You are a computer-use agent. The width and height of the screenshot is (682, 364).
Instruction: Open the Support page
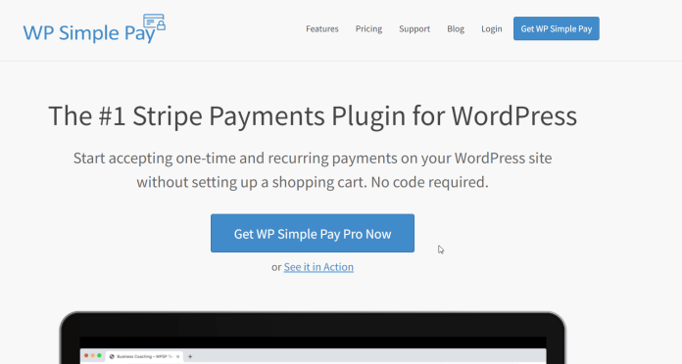coord(414,28)
